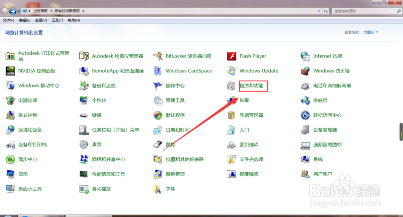Click the 桌面小工具 icon
Image resolution: width=403 pixels, height=217 pixels.
(10, 189)
